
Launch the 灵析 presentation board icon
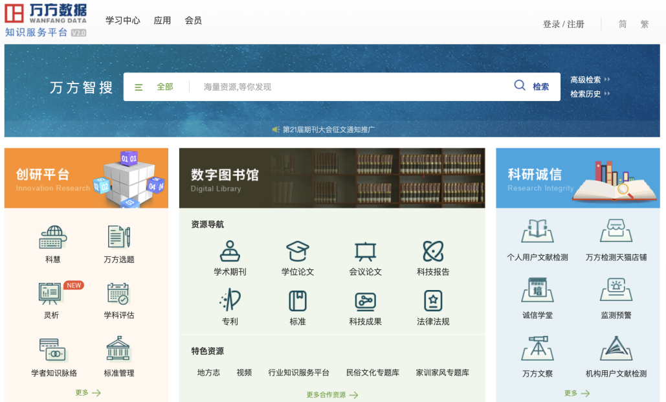[x=50, y=293]
